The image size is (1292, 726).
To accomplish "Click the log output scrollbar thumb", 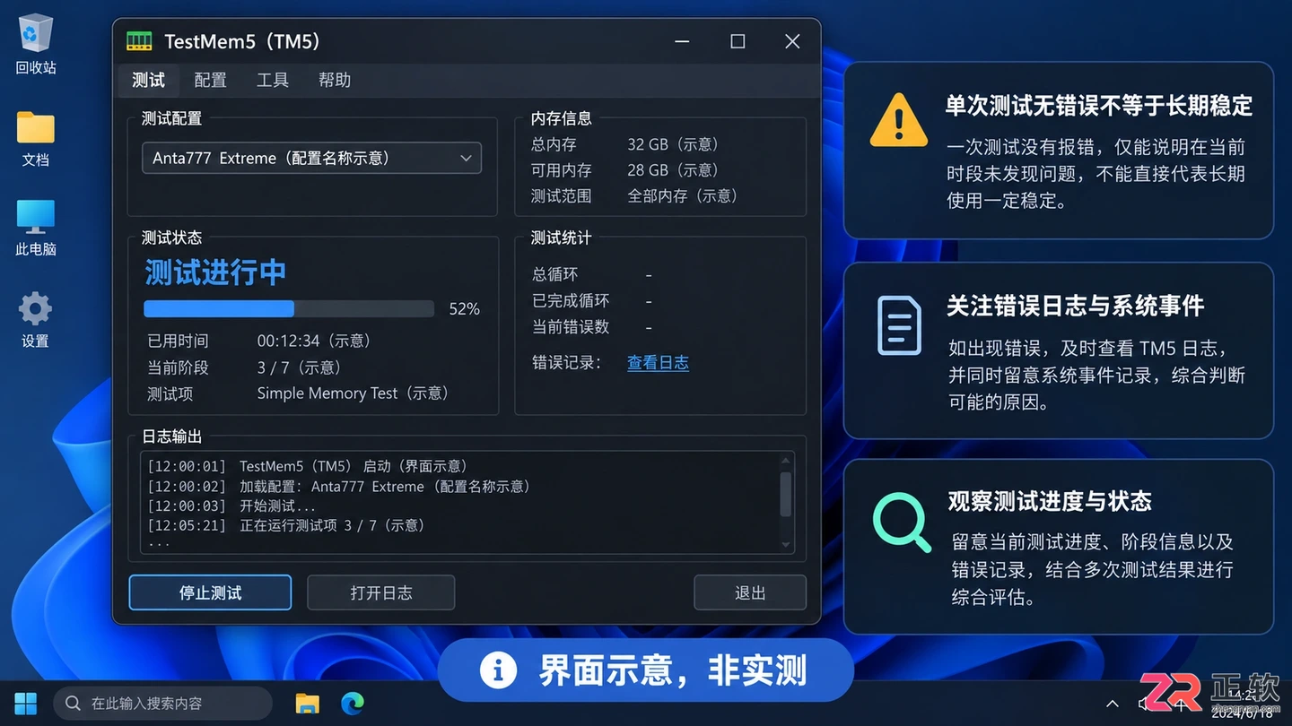I will click(786, 495).
